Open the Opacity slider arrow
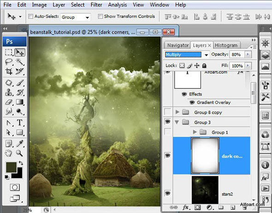Viewport: 272px width, 213px height. click(x=248, y=55)
